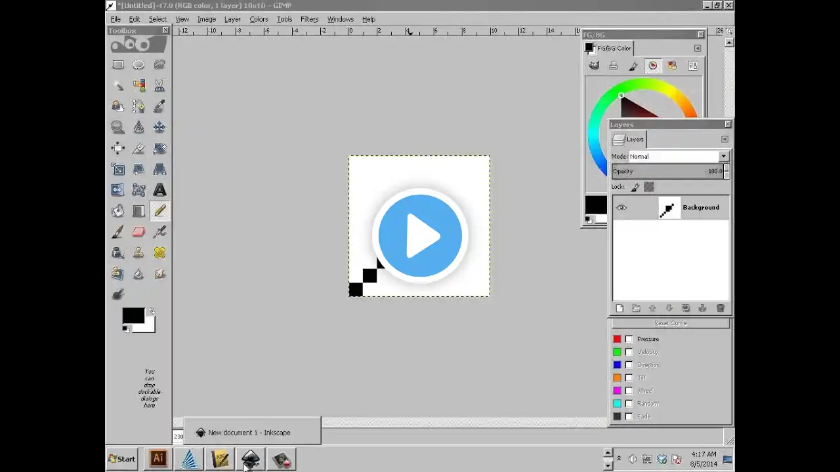Click the volume speaker tray icon
Image resolution: width=840 pixels, height=472 pixels.
(x=633, y=460)
